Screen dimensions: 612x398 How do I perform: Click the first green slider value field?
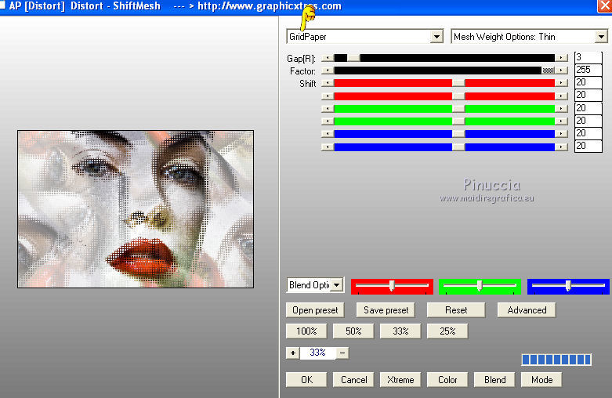click(588, 108)
